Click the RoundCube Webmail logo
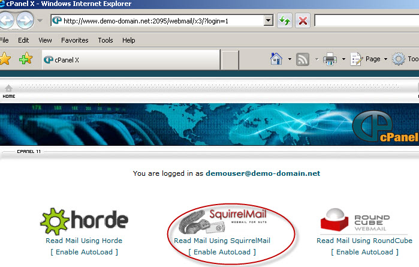This screenshot has width=419, height=267. (355, 220)
